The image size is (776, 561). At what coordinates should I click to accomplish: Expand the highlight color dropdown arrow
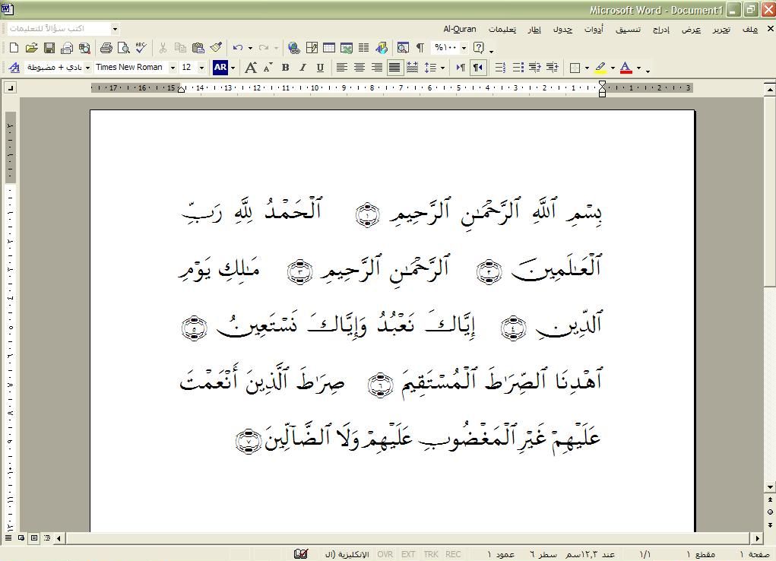[613, 68]
